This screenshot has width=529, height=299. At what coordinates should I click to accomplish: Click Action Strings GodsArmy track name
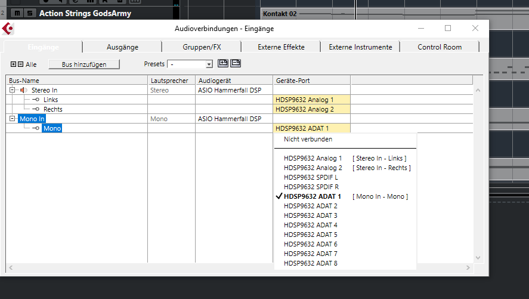click(x=85, y=13)
